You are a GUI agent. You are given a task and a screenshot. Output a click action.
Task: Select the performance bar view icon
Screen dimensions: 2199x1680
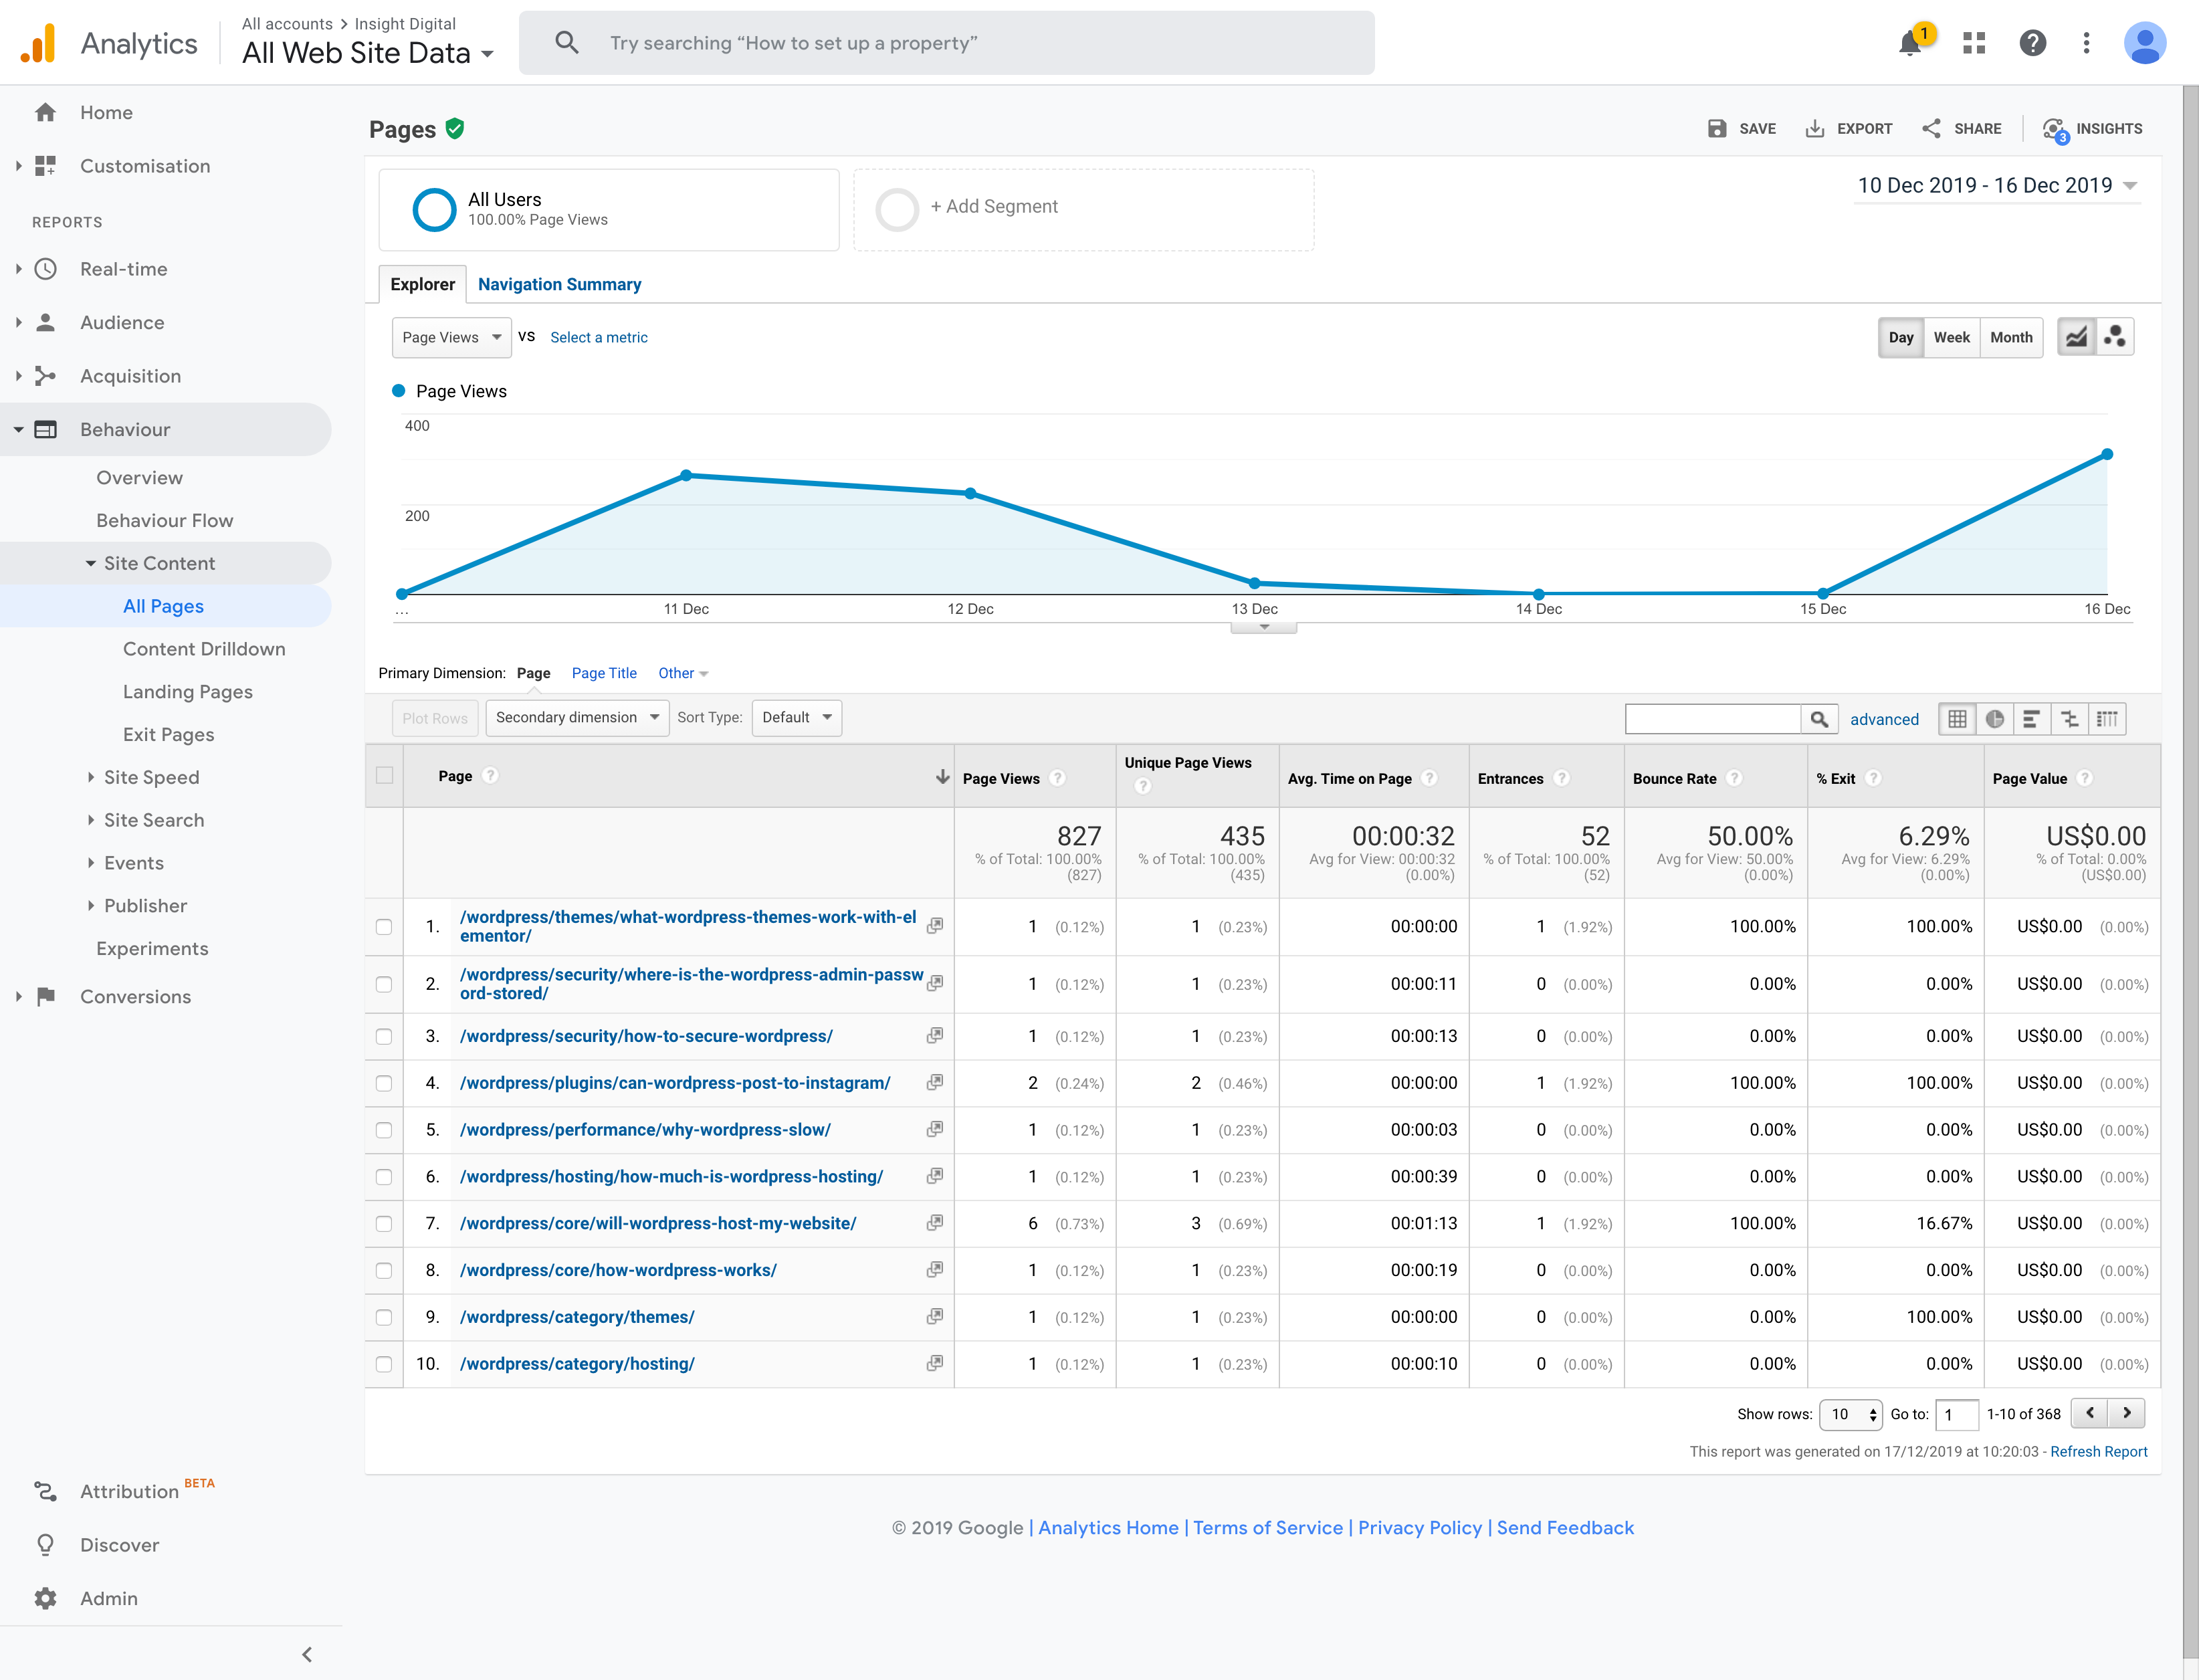[x=2031, y=718]
